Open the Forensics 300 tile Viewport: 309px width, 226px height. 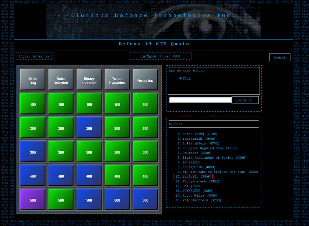[145, 152]
